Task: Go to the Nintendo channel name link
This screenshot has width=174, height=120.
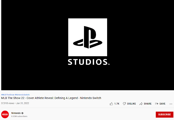Action: [16, 113]
